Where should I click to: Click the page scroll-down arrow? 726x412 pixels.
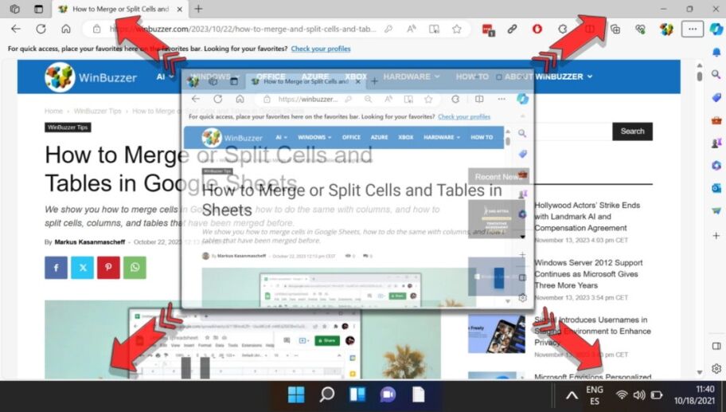699,372
